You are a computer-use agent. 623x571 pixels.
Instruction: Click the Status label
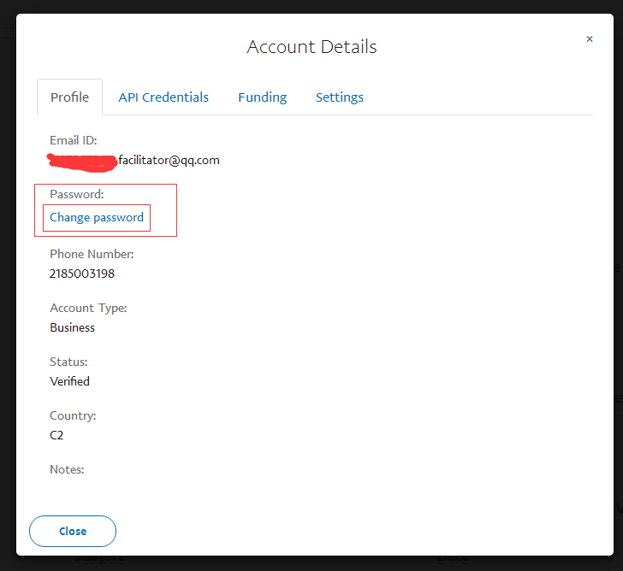68,362
